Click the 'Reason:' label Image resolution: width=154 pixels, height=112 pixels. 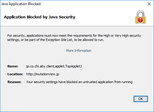[x=14, y=82]
